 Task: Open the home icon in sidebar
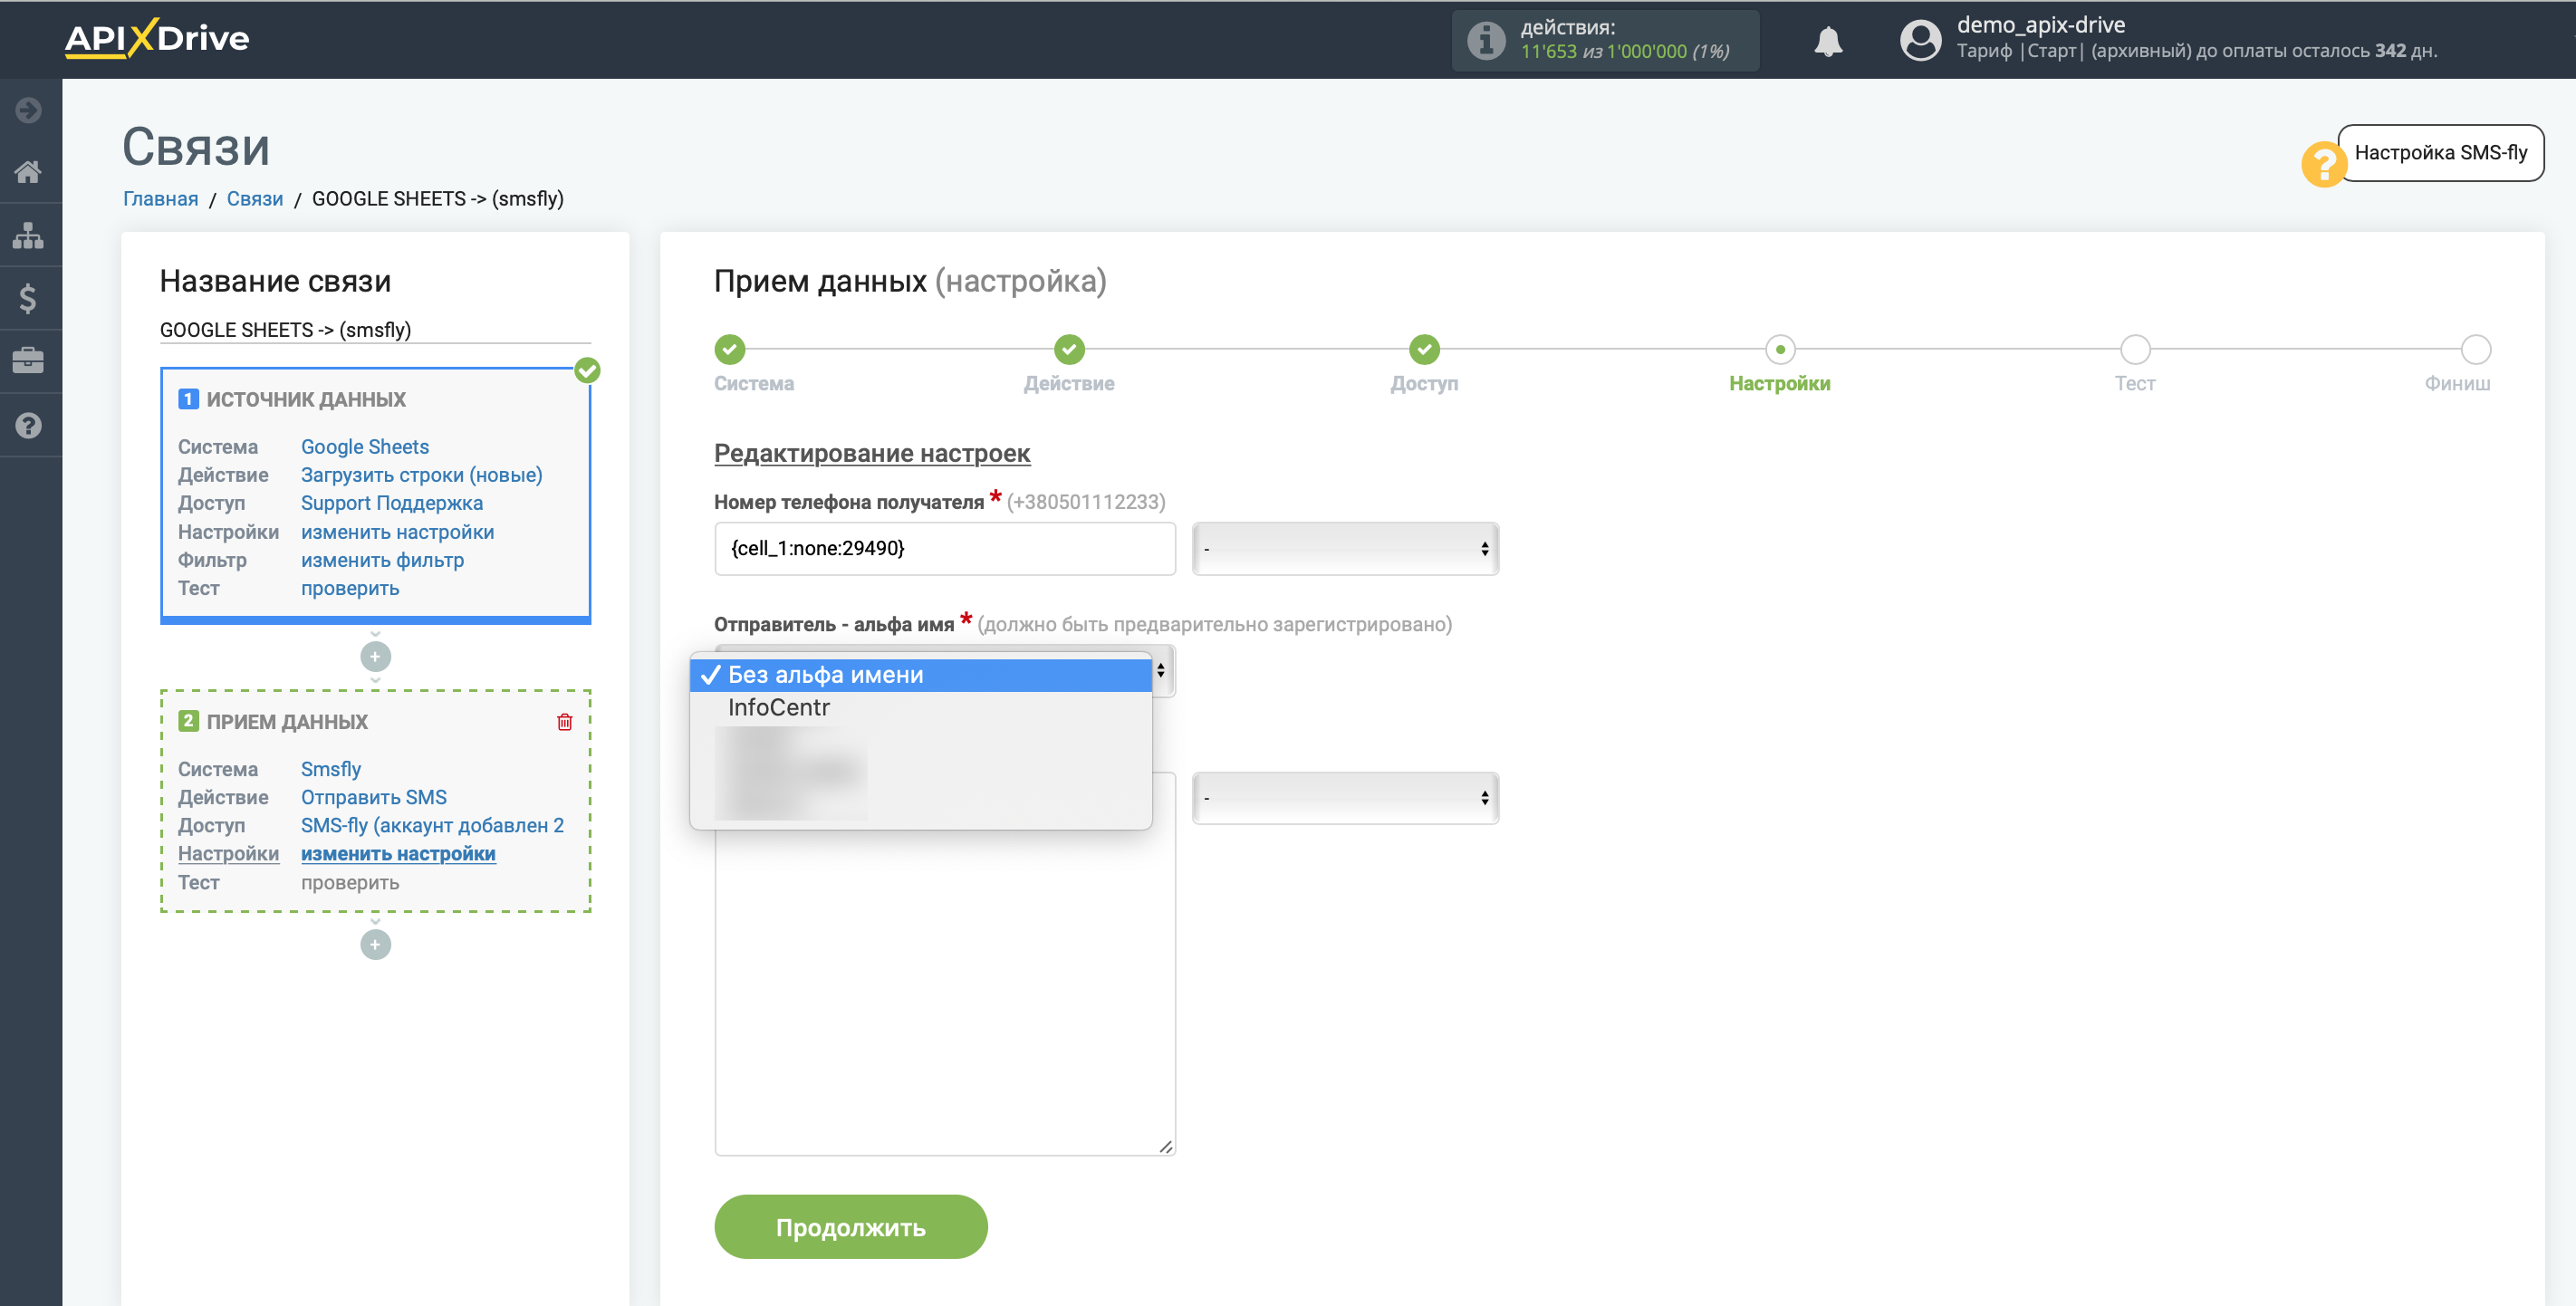[x=28, y=172]
